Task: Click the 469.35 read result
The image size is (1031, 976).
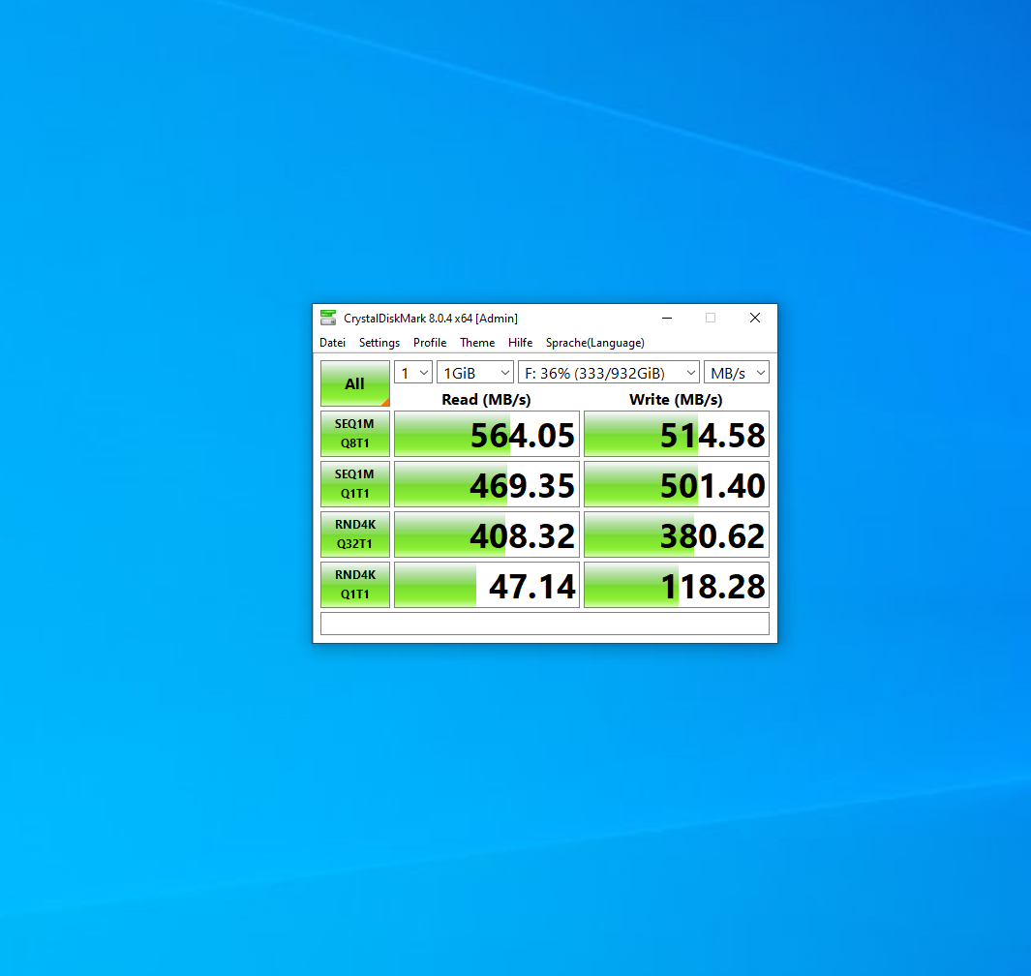Action: coord(487,484)
